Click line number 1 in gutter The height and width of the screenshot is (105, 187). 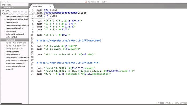pos(33,10)
